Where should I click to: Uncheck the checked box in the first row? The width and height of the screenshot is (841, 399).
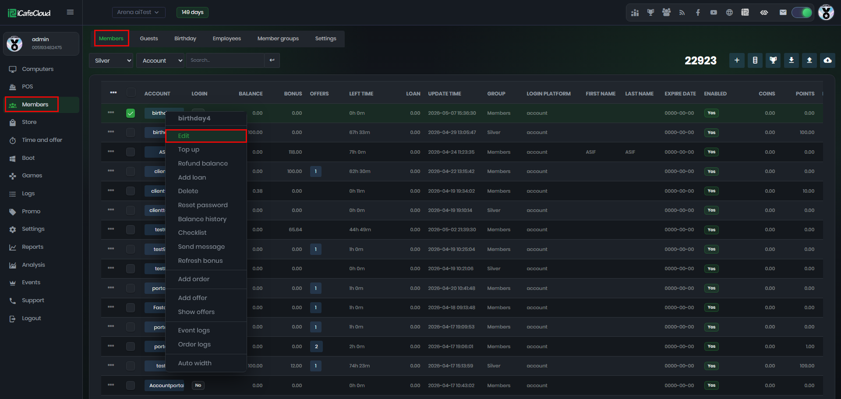coord(131,113)
